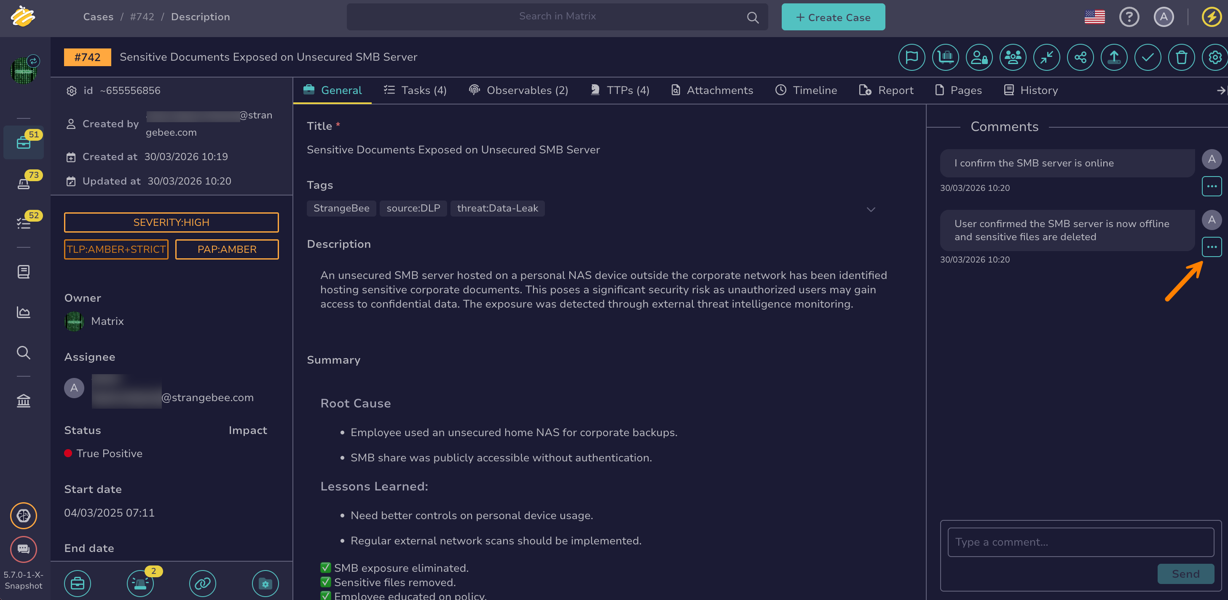Switch to the Observables (2) tab
The height and width of the screenshot is (600, 1228).
(x=519, y=90)
